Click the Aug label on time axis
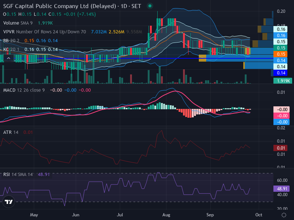The height and width of the screenshot is (220, 294). pos(166,215)
